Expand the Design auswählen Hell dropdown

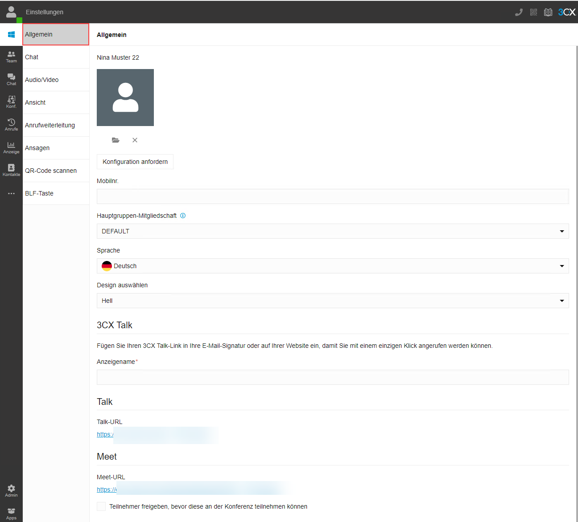point(333,301)
